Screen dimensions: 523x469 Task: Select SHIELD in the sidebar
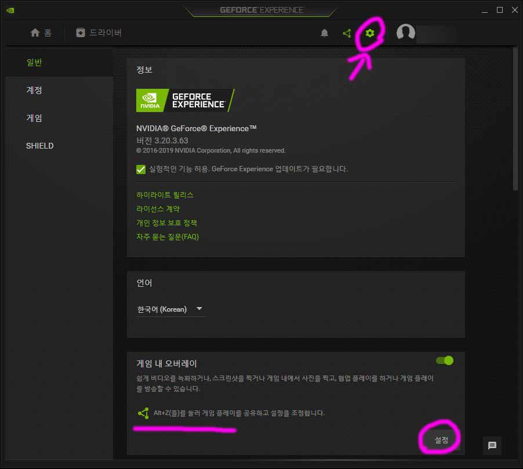(39, 146)
